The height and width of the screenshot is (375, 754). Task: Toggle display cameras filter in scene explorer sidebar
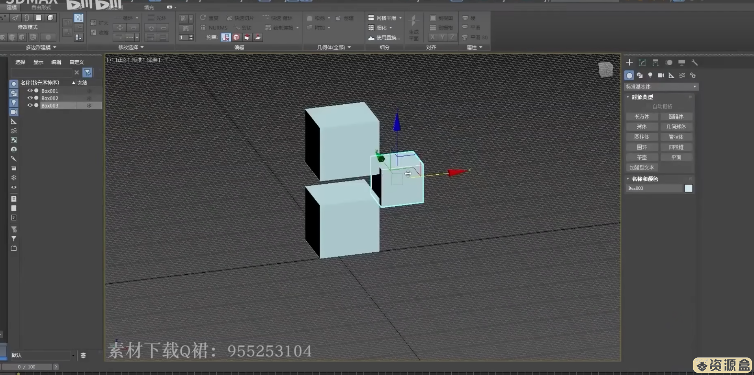(13, 112)
